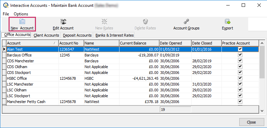267x128 pixels.
Task: Open Account Groups from the toolbar
Action: pos(186,24)
